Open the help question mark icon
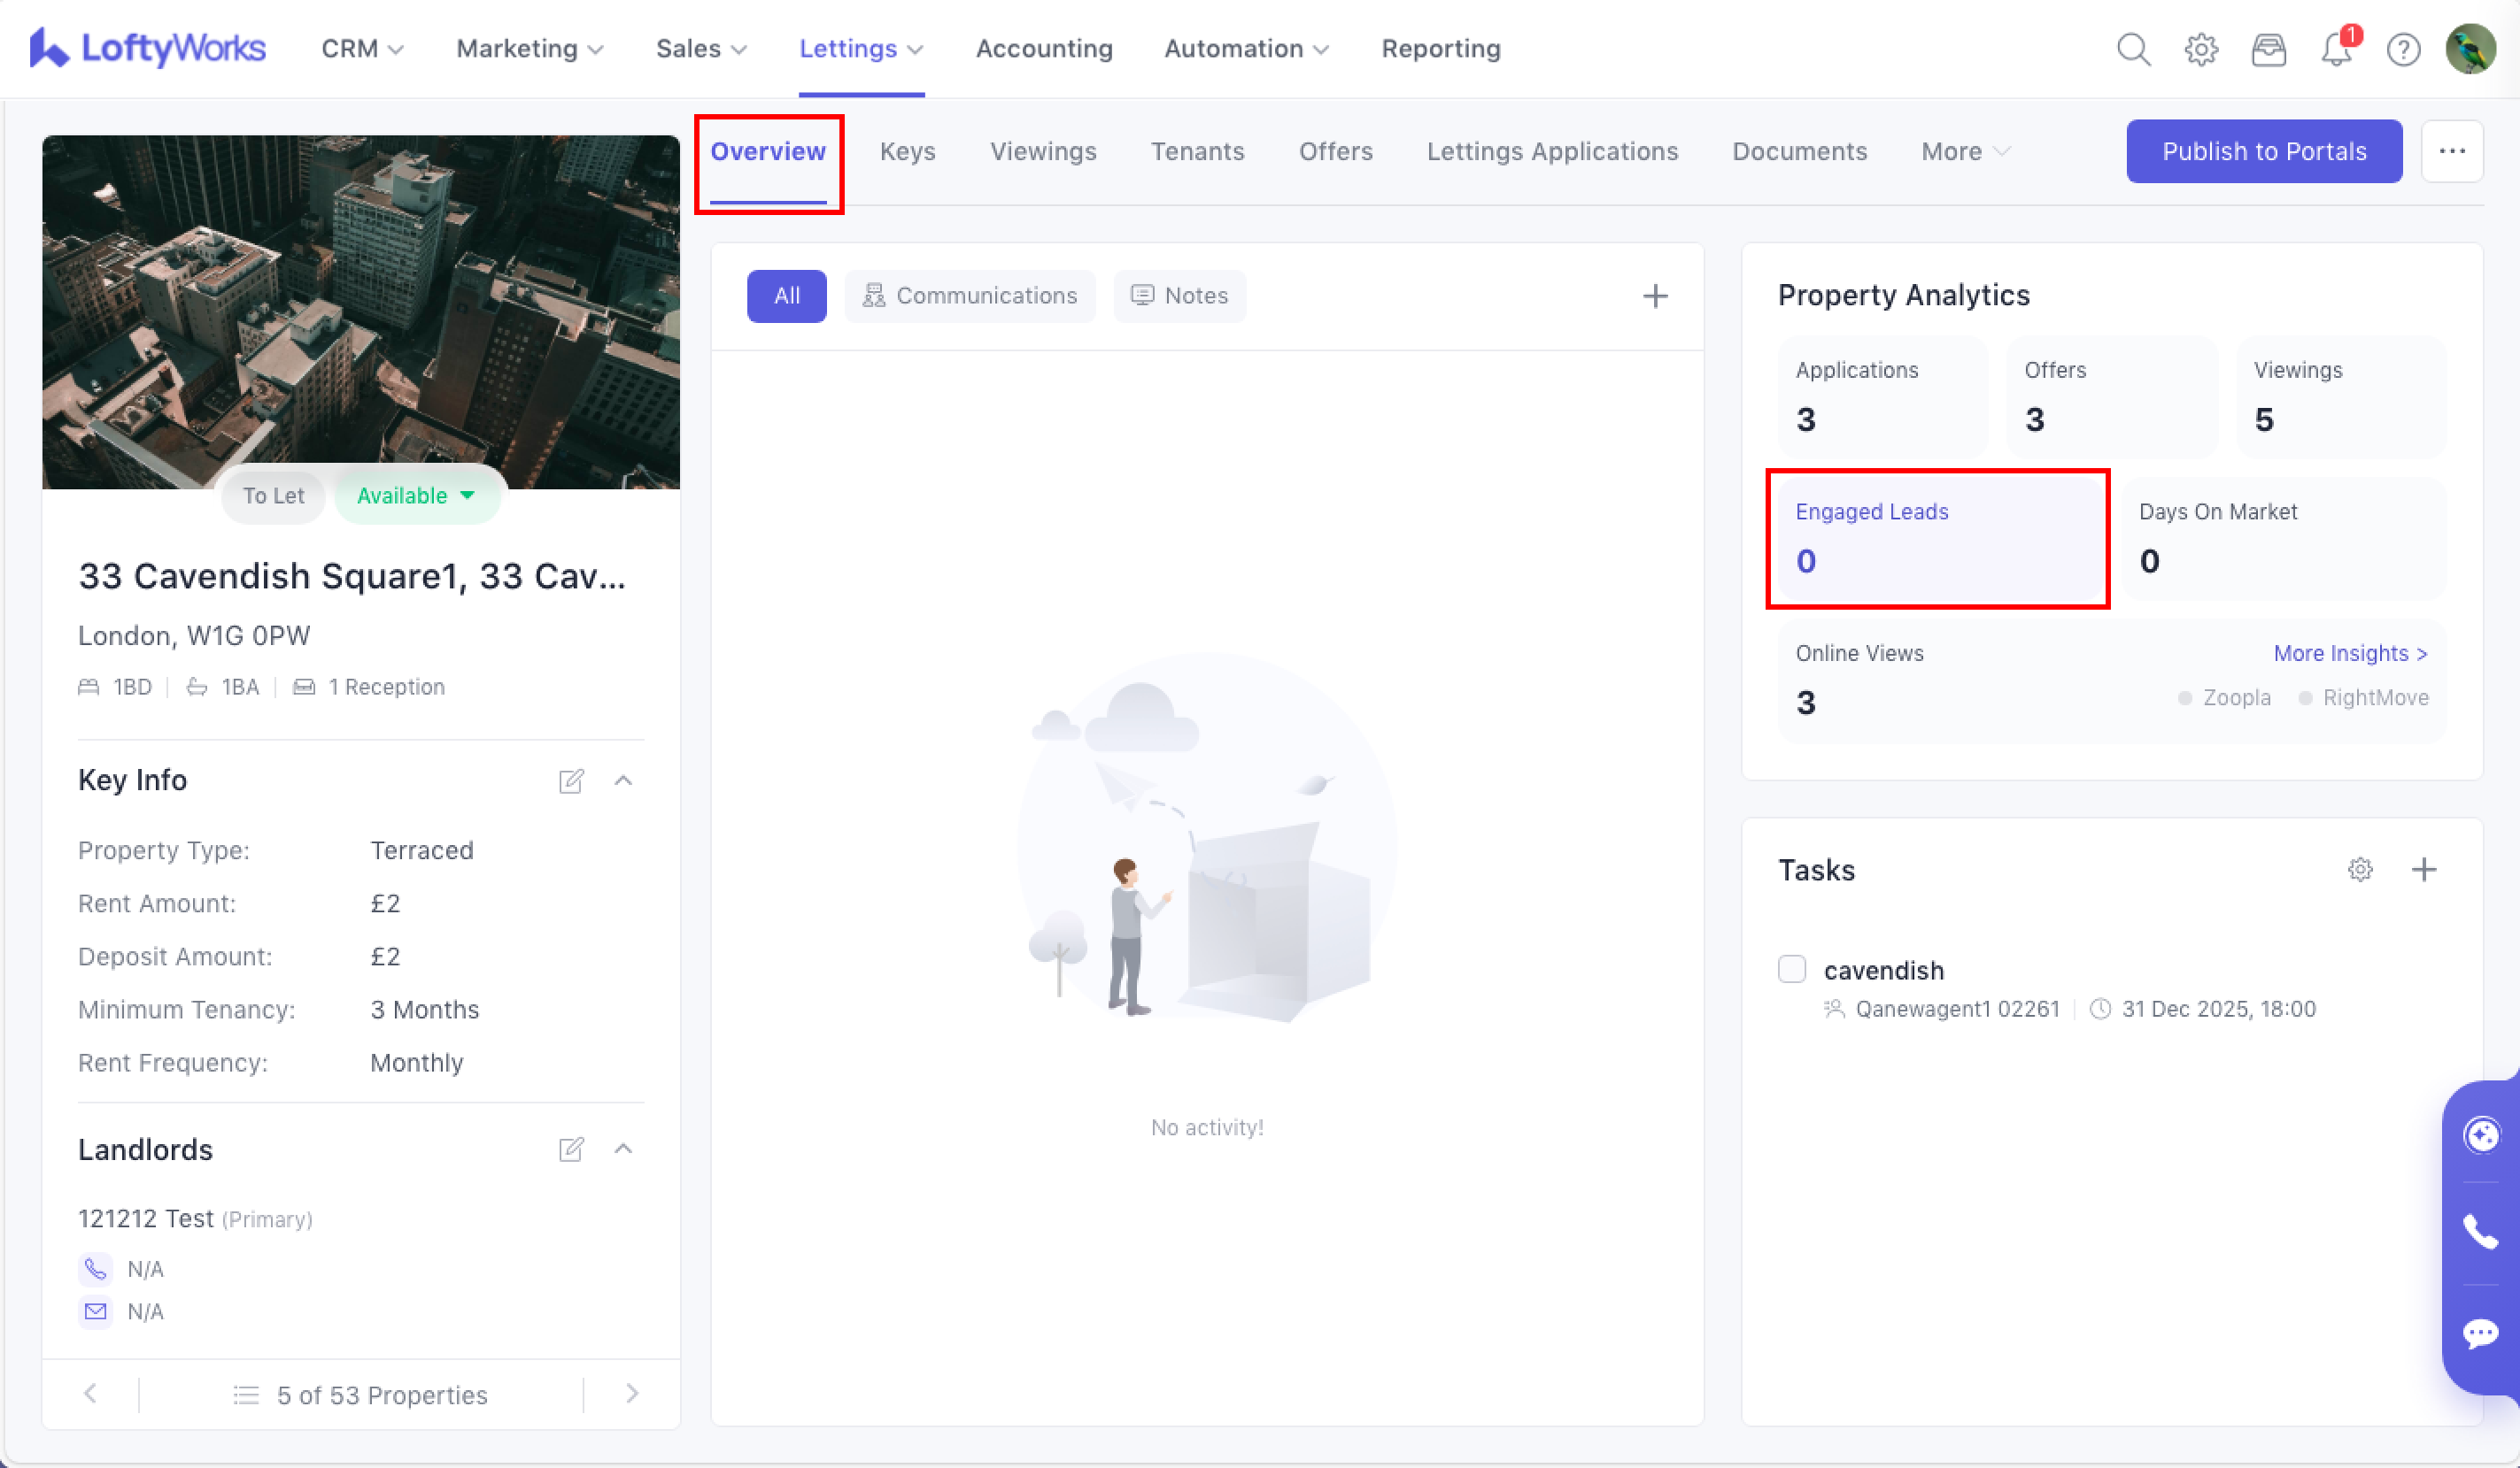The height and width of the screenshot is (1468, 2520). (2403, 49)
